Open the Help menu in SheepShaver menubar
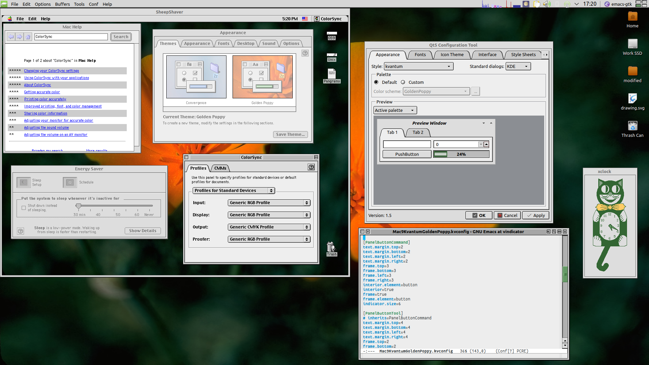The image size is (649, 365). 46,19
